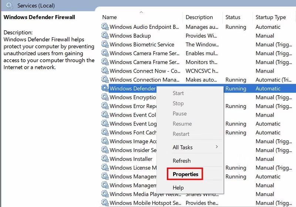Screen dimensions: 296x207
Task: Sort by the Startup Type column header
Action: coord(270,17)
